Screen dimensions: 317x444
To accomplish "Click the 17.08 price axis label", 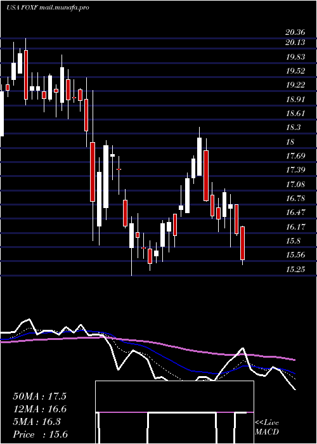I will tap(295, 185).
